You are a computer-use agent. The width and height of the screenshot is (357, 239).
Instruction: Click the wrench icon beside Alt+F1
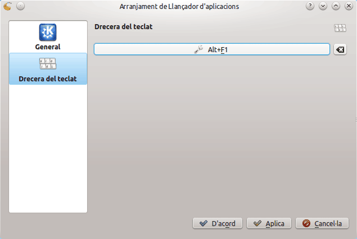click(198, 50)
